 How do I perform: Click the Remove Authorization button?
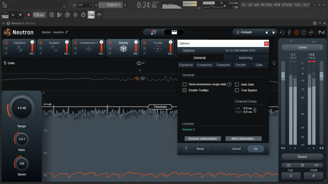(203, 139)
